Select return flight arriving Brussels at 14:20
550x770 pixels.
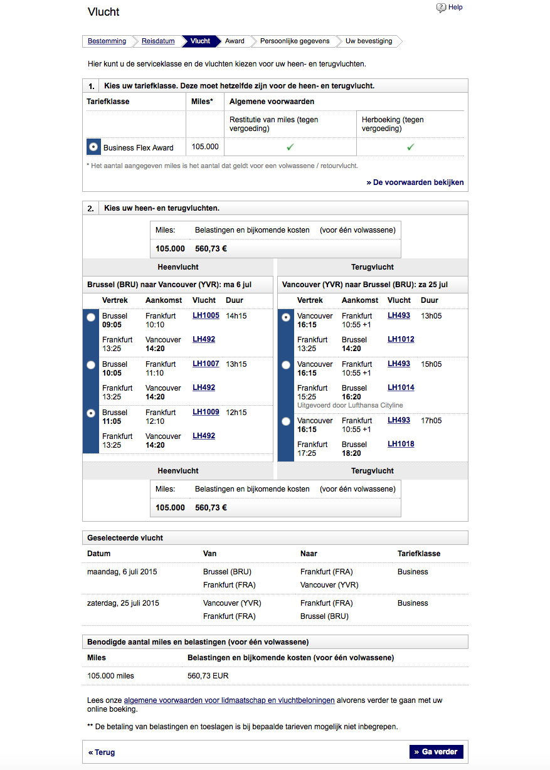pyautogui.click(x=287, y=317)
